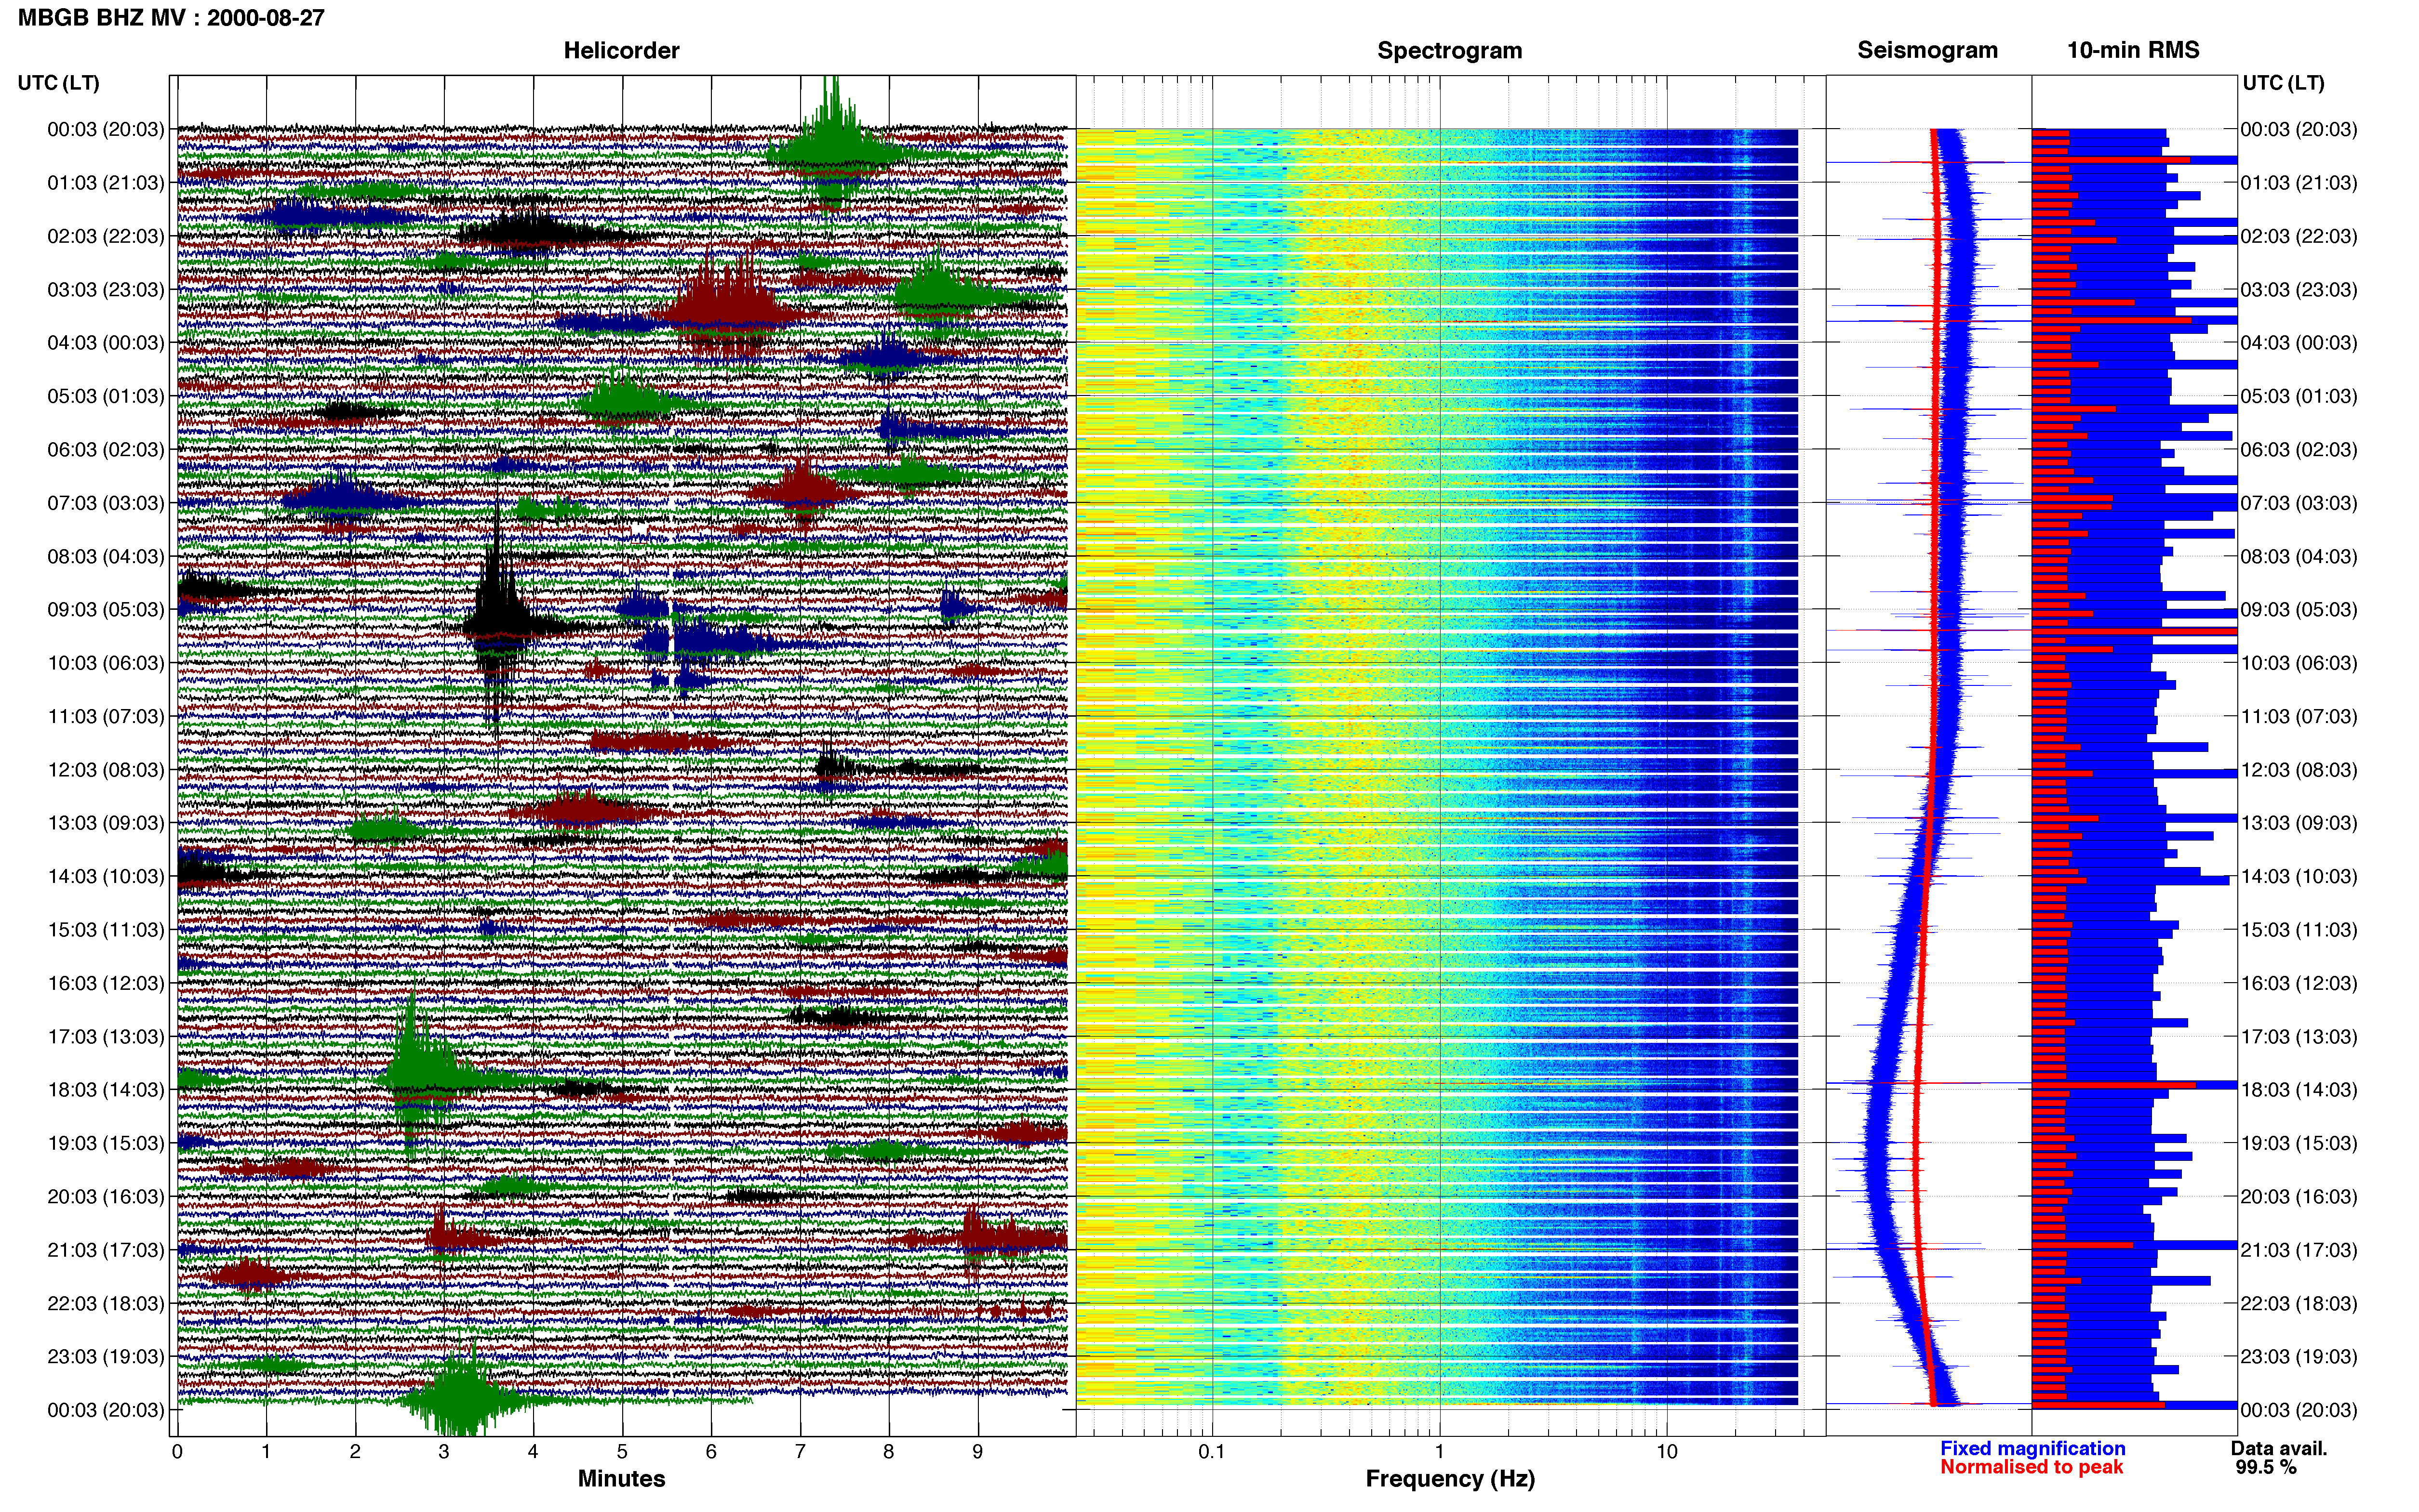Click left time label '01:03 (21:03)'
Viewport: 2419px width, 1512px height.
pyautogui.click(x=105, y=183)
